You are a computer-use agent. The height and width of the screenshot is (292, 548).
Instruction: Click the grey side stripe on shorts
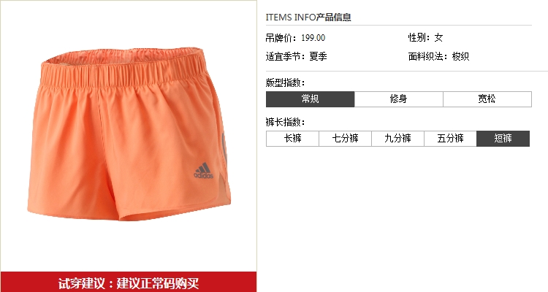click(224, 147)
